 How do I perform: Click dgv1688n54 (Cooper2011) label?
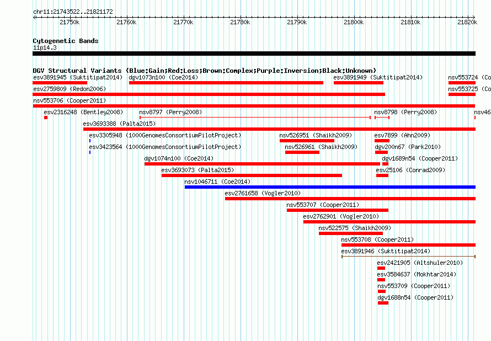click(415, 297)
